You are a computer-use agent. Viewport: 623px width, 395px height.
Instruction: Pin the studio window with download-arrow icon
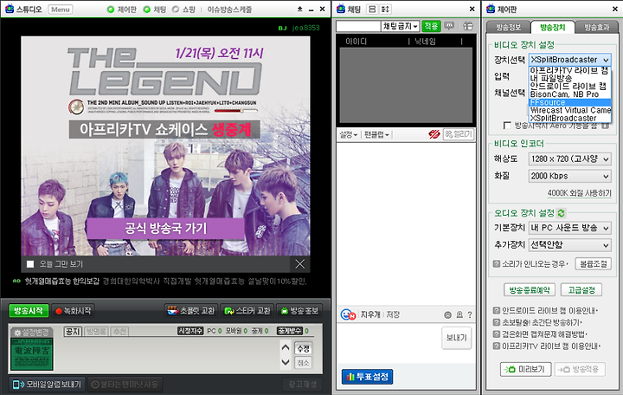299,9
